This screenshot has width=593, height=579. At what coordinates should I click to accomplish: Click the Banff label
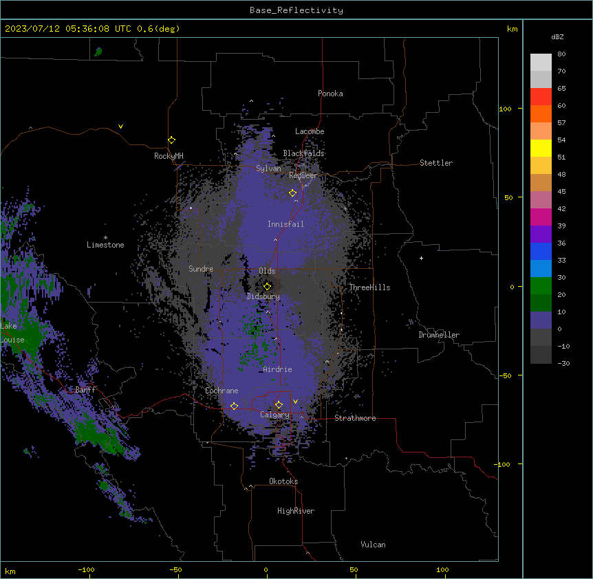[x=85, y=390]
